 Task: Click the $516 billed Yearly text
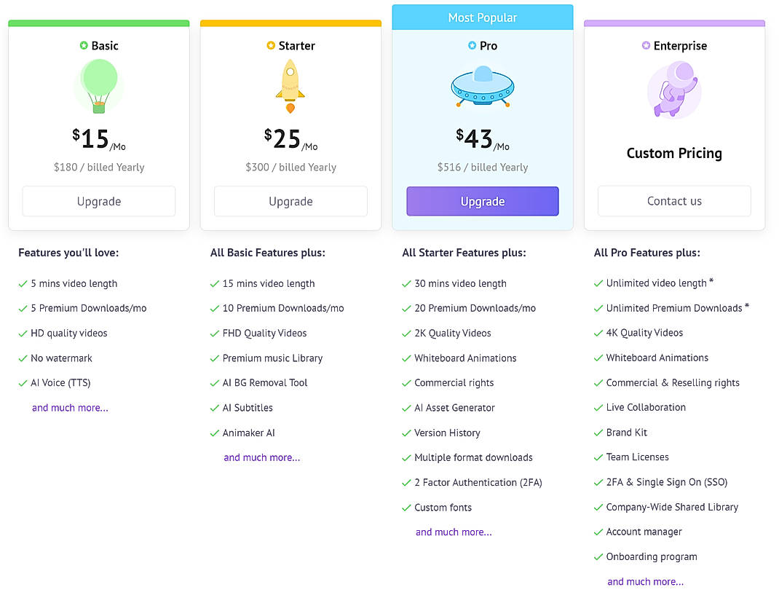tap(482, 167)
